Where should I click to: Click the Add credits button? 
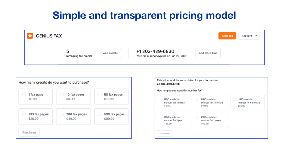[x=110, y=53]
